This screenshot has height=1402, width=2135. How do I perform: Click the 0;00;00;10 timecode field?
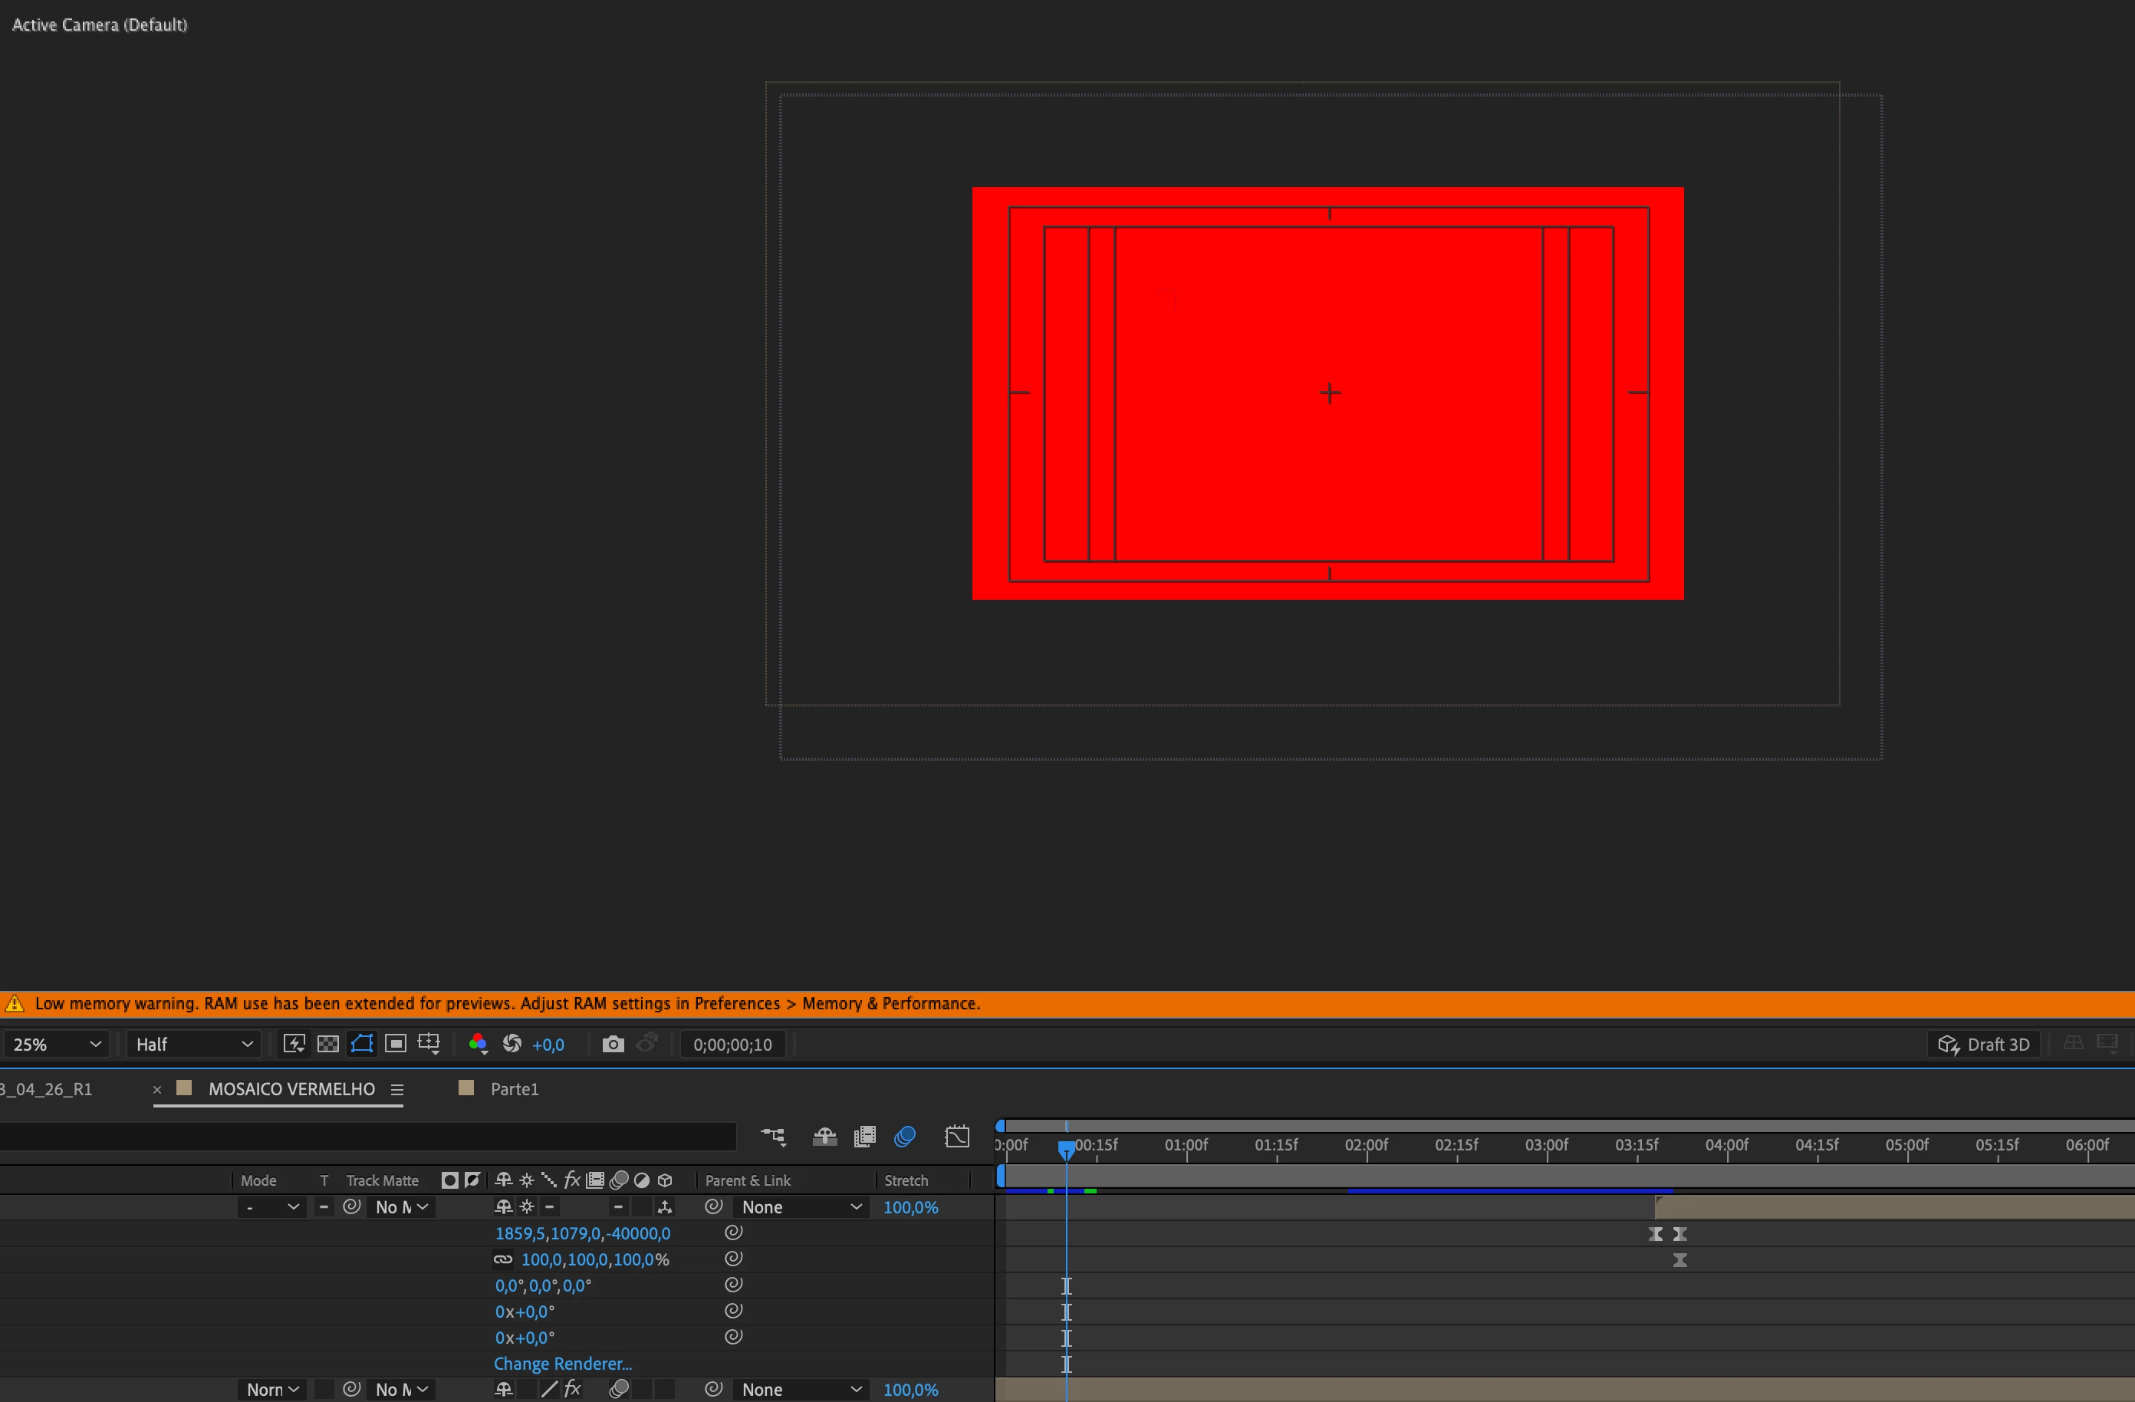point(732,1045)
